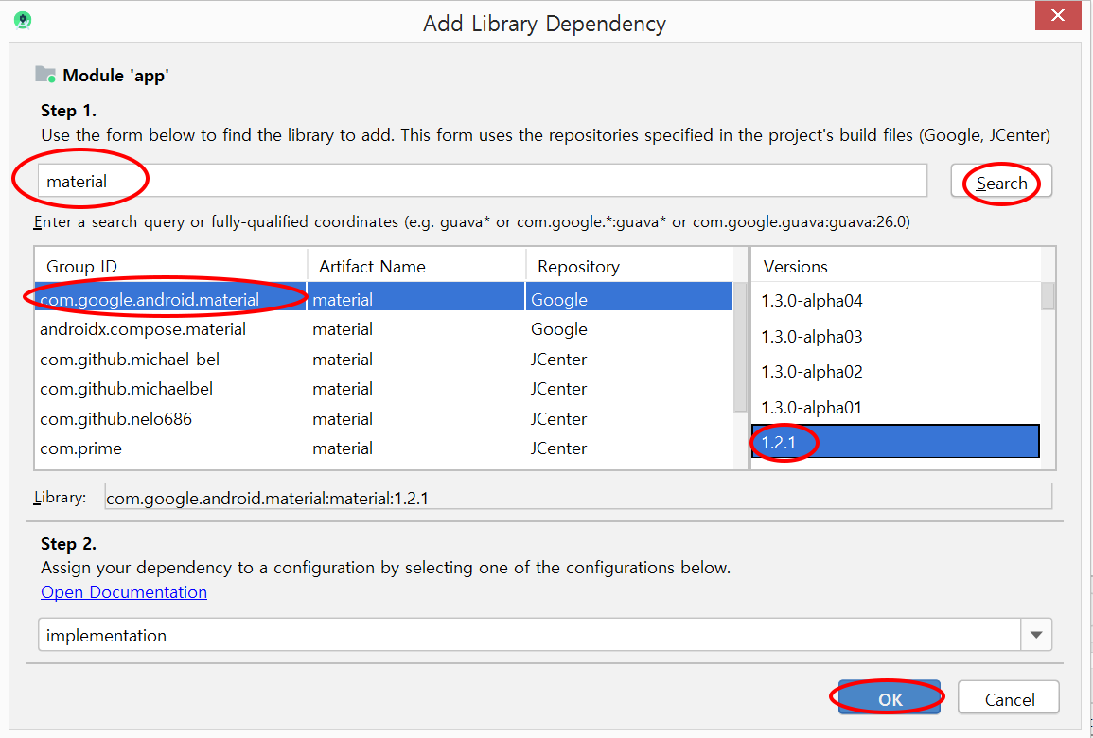Choose version 1.3.0-alpha01
Viewport: 1093px width, 738px height.
896,407
